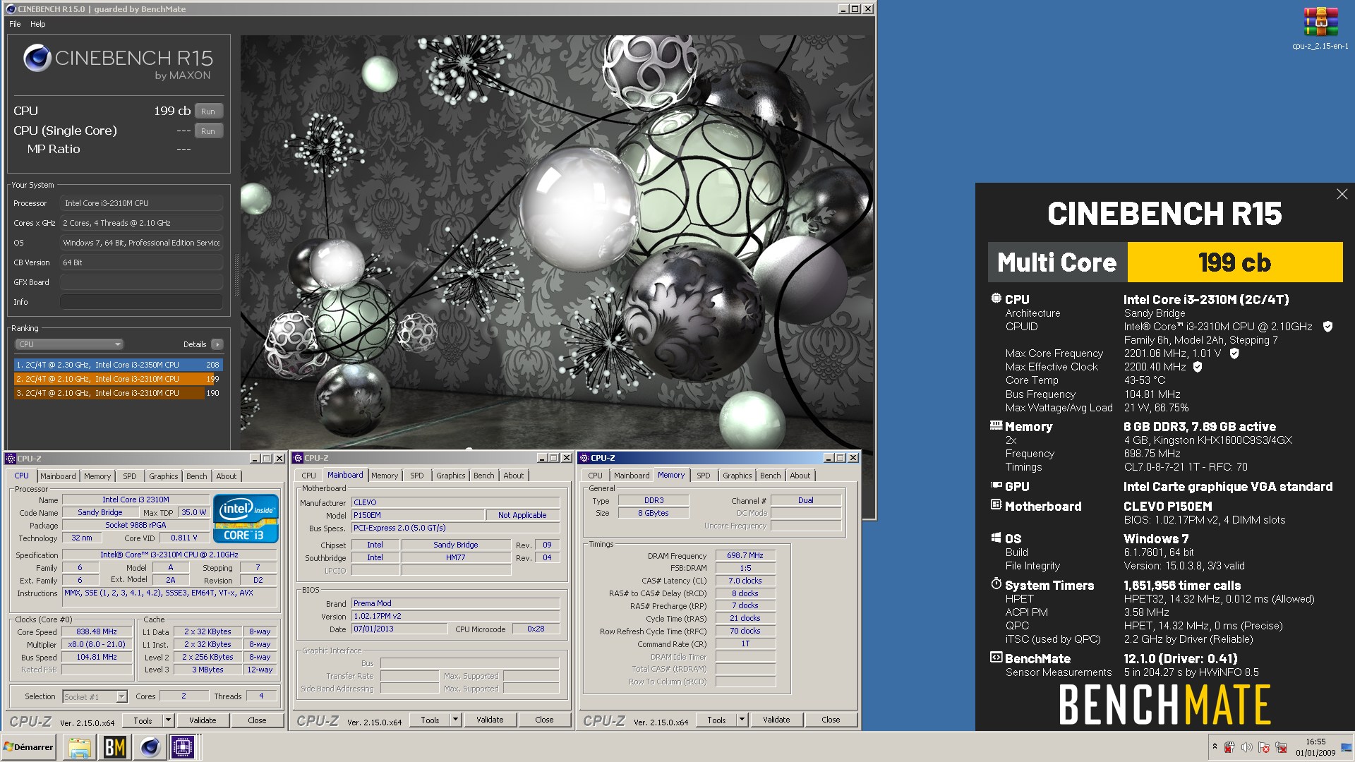Click the Cinebench logo sphere icon

point(37,58)
